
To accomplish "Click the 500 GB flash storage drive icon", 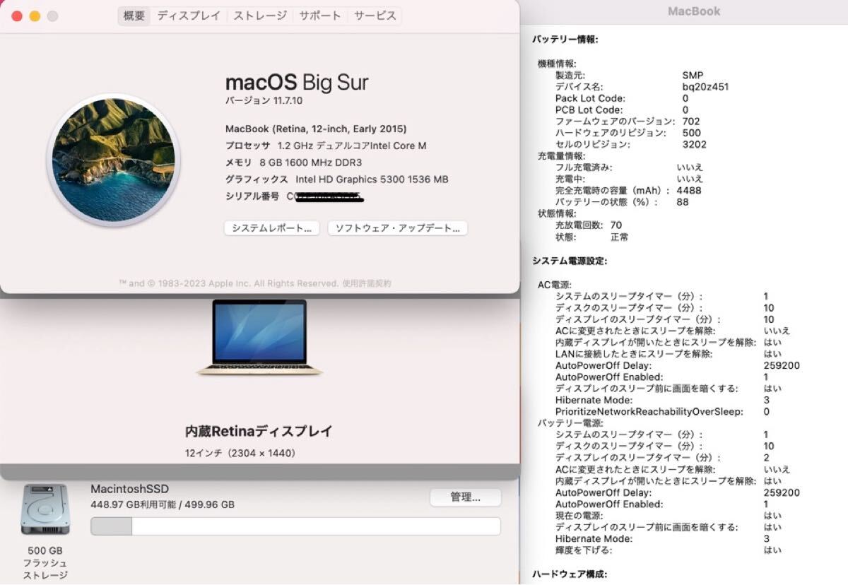I will click(45, 509).
